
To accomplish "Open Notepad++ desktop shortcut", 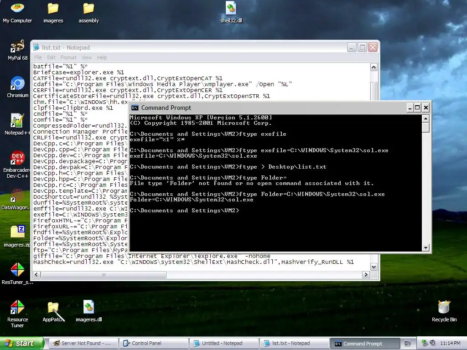I will tap(17, 124).
